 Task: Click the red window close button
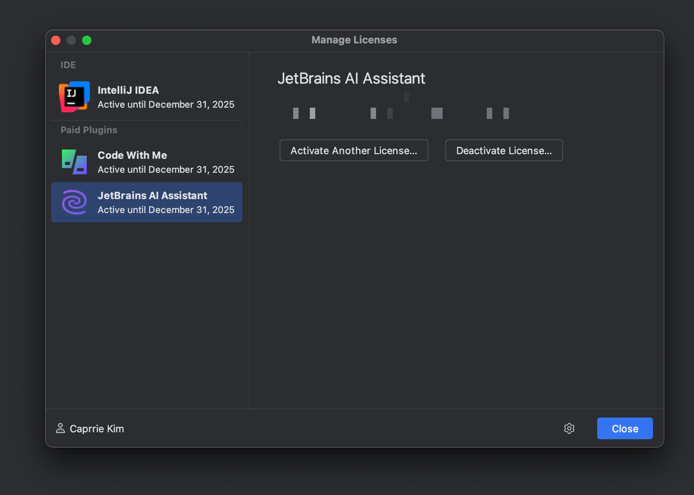coord(56,40)
